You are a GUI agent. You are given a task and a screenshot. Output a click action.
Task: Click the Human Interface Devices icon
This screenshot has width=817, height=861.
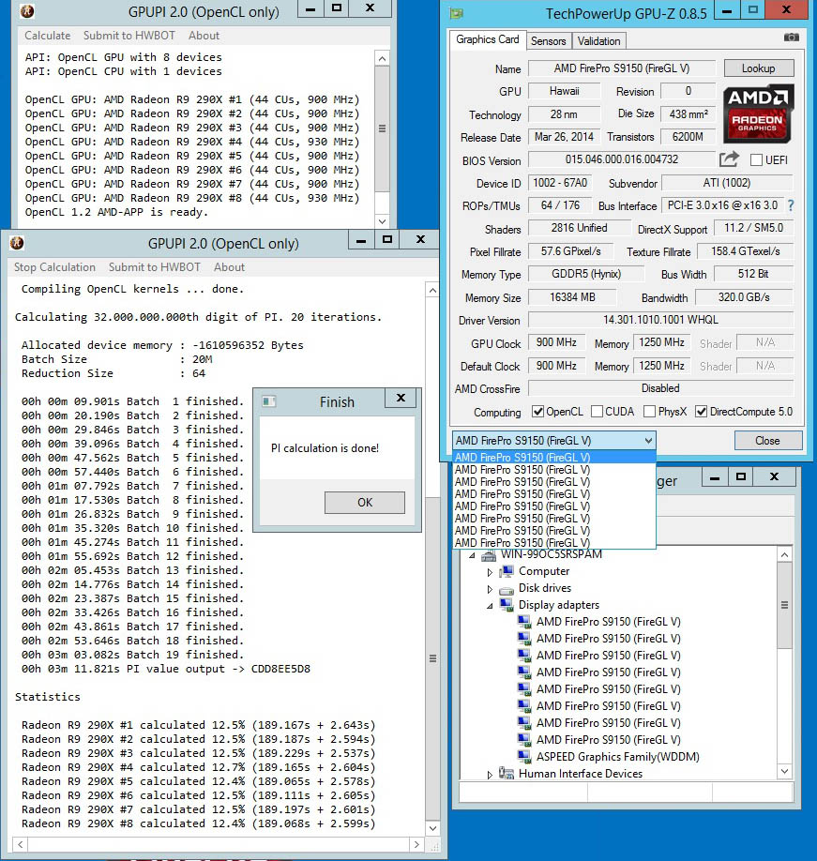pos(507,774)
